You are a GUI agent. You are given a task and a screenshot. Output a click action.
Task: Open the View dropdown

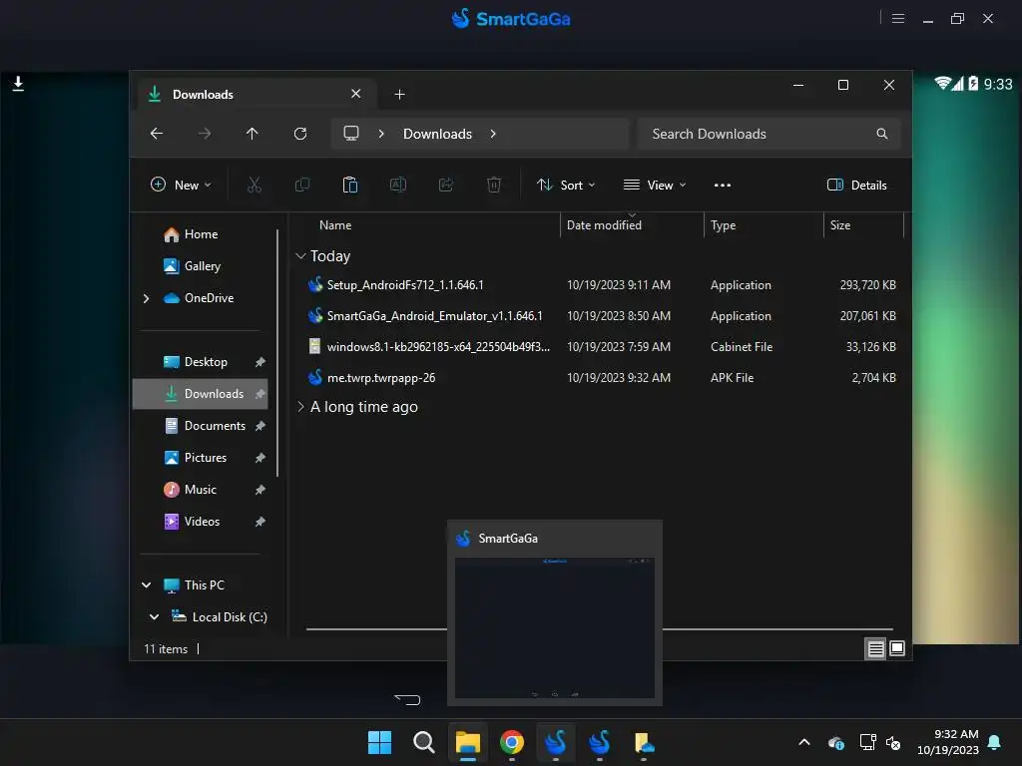pos(655,185)
